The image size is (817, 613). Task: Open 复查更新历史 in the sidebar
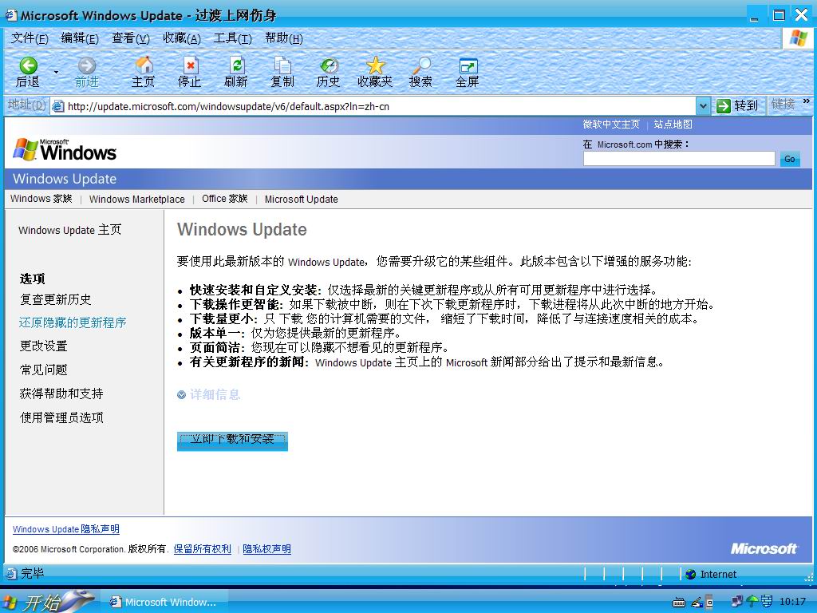pos(55,299)
